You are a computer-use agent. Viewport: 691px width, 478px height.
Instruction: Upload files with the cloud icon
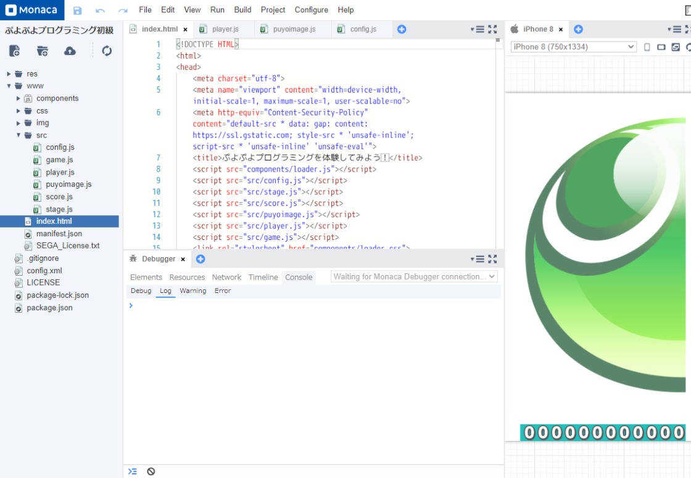tap(70, 51)
